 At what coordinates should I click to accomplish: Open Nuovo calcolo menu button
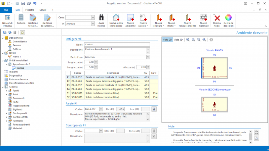[143, 20]
